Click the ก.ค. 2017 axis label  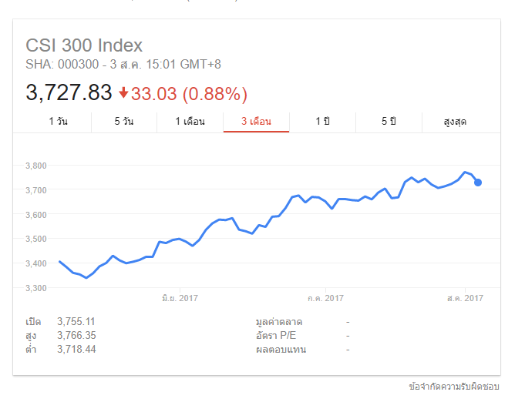tap(325, 297)
